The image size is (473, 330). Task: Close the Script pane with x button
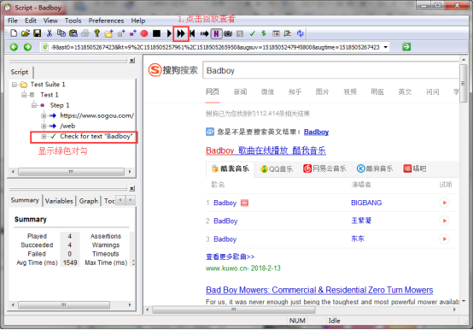pyautogui.click(x=131, y=61)
